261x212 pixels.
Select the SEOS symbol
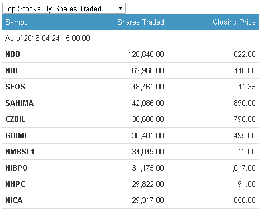point(15,87)
